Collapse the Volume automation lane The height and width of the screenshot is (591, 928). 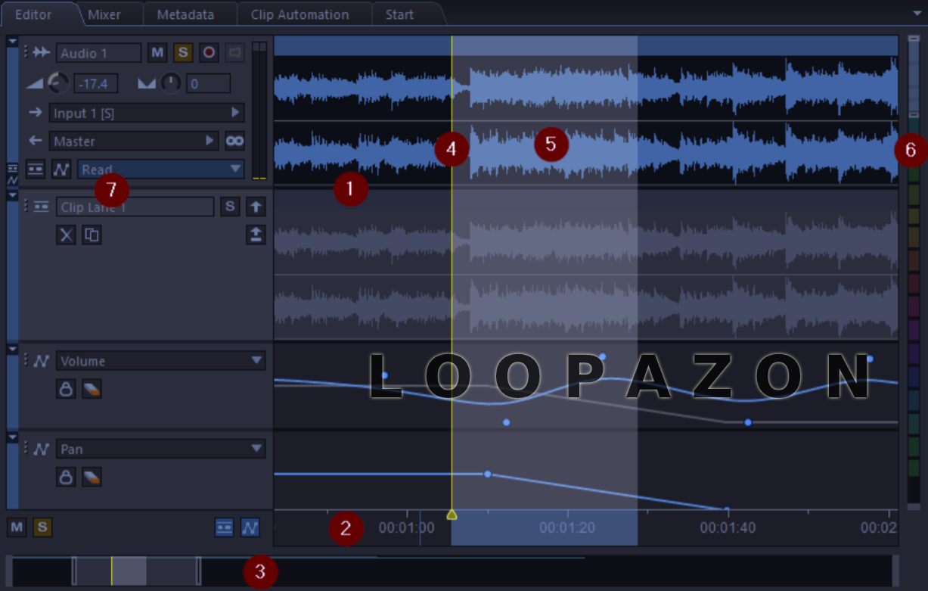[12, 350]
